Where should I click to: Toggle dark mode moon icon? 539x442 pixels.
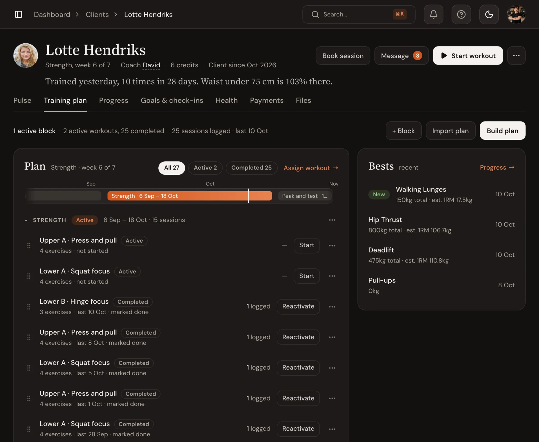[x=489, y=14]
